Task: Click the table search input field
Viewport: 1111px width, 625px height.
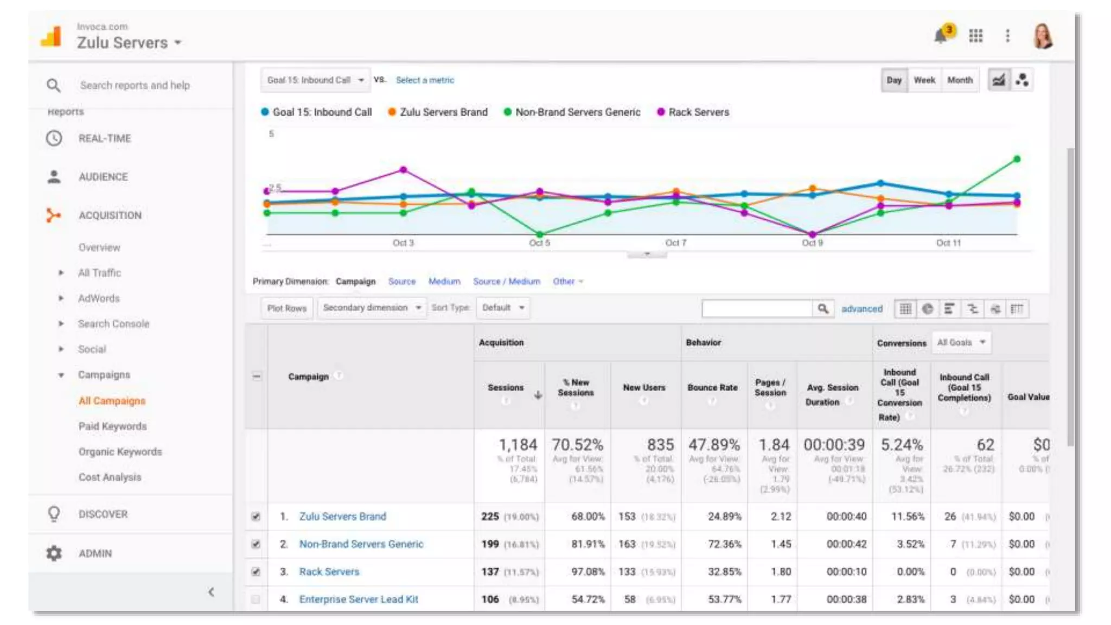Action: pyautogui.click(x=756, y=309)
